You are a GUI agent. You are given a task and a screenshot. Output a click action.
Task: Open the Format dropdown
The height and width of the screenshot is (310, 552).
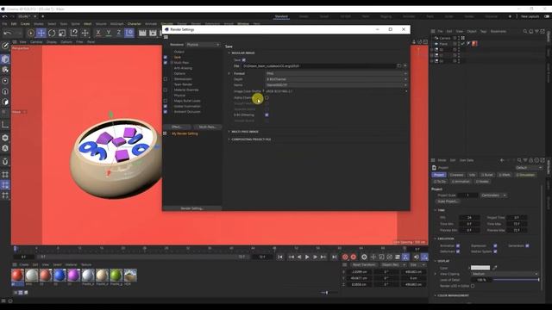point(336,73)
